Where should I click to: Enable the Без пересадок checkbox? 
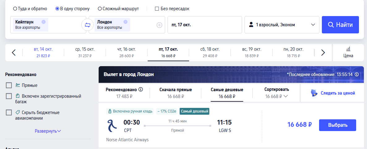157,9
